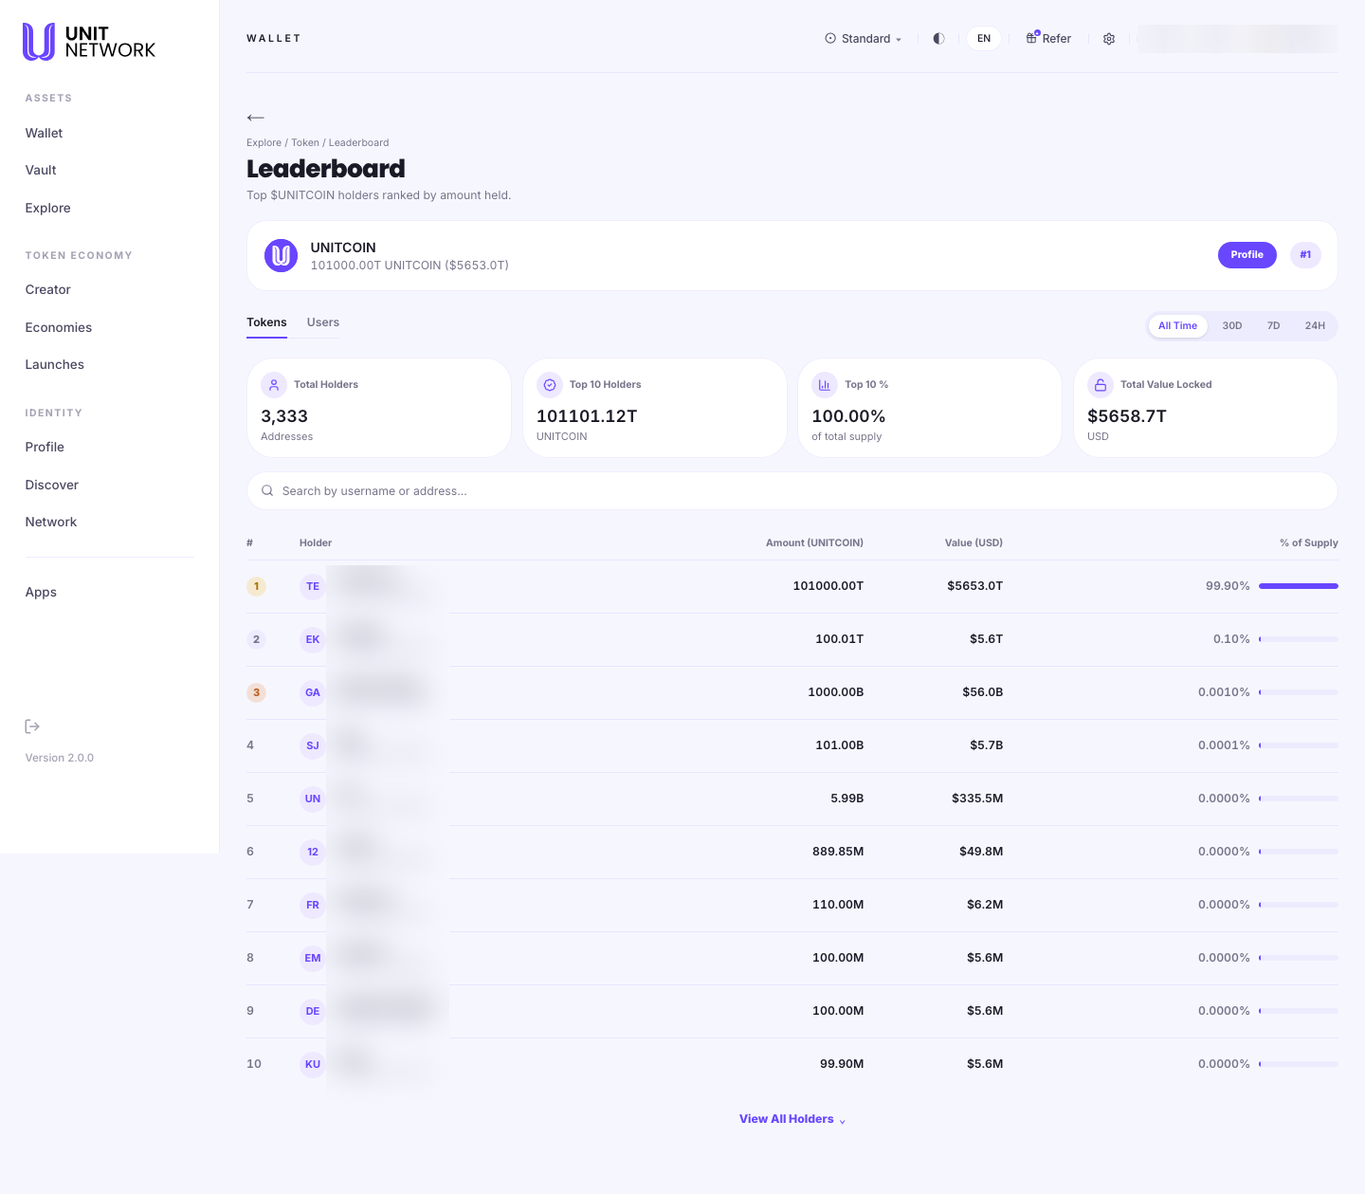Open Profile in sidebar
The width and height of the screenshot is (1365, 1194).
pos(45,448)
